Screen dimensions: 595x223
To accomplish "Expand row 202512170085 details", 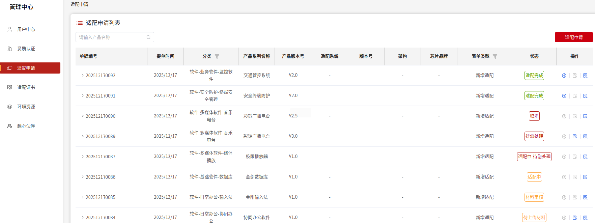I will point(82,197).
